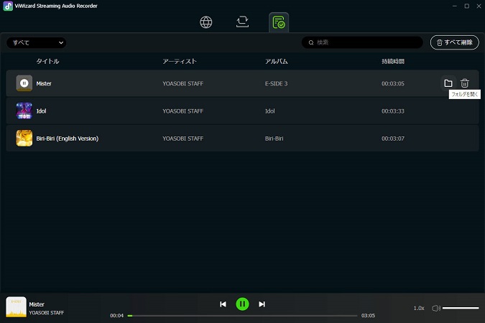
Task: Select the Idol album cover thumbnail
Action: coord(24,111)
